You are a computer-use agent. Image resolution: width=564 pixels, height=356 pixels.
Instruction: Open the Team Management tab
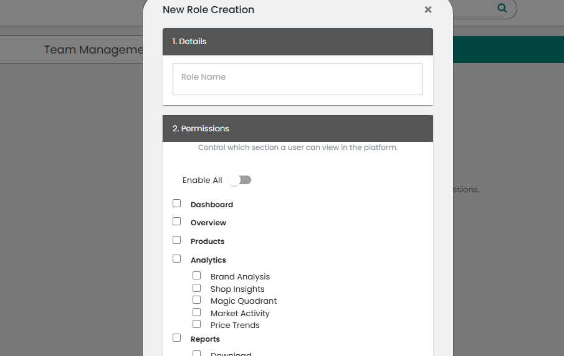(93, 50)
